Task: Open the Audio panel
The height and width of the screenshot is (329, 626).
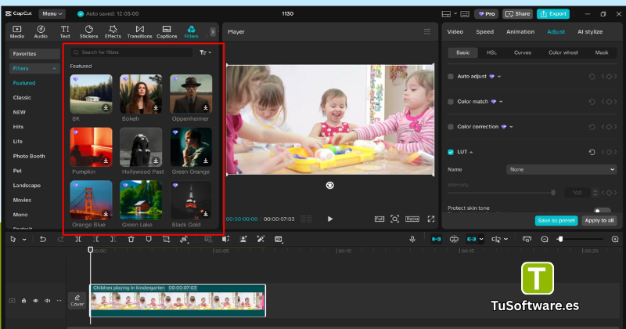Action: click(41, 31)
